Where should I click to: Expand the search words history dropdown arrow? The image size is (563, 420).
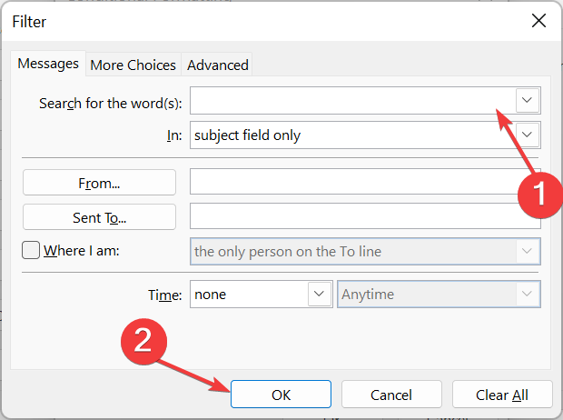point(528,100)
